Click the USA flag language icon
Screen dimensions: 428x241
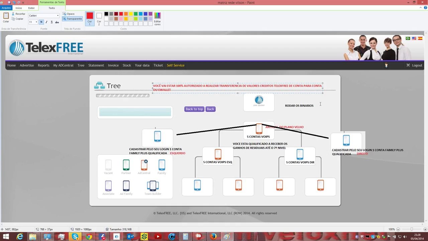click(414, 38)
